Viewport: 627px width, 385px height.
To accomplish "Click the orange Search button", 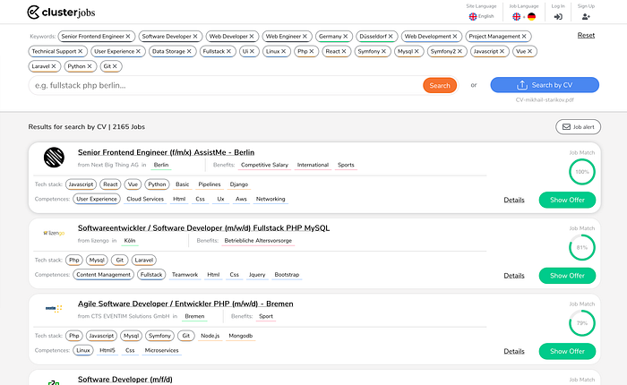I will tap(440, 86).
